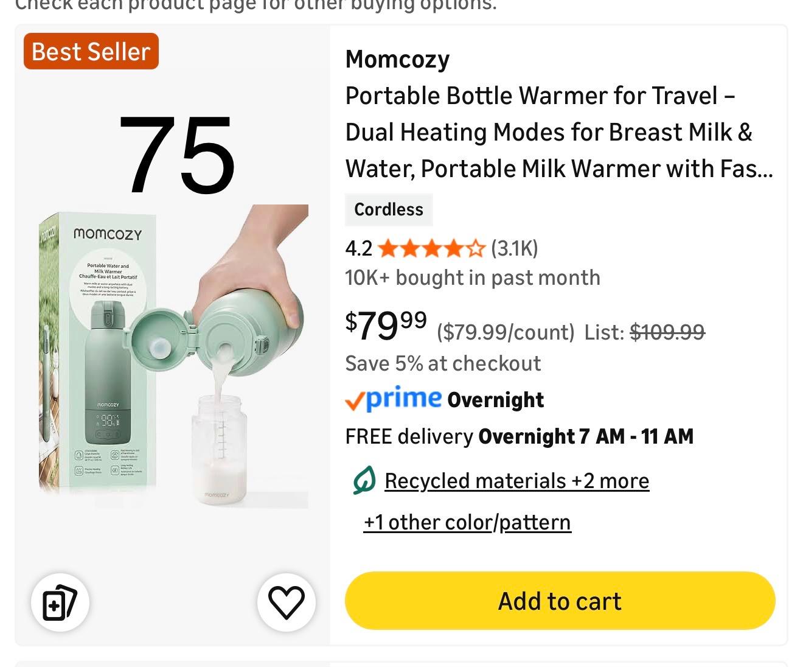The width and height of the screenshot is (803, 667).
Task: Tap the add-to-list cards icon
Action: coord(60,602)
